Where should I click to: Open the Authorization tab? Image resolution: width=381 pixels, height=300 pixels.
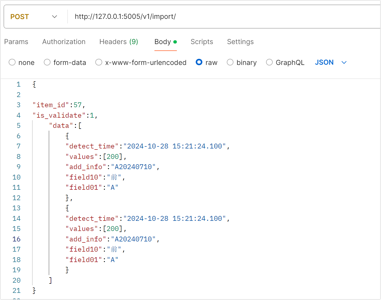tap(64, 42)
